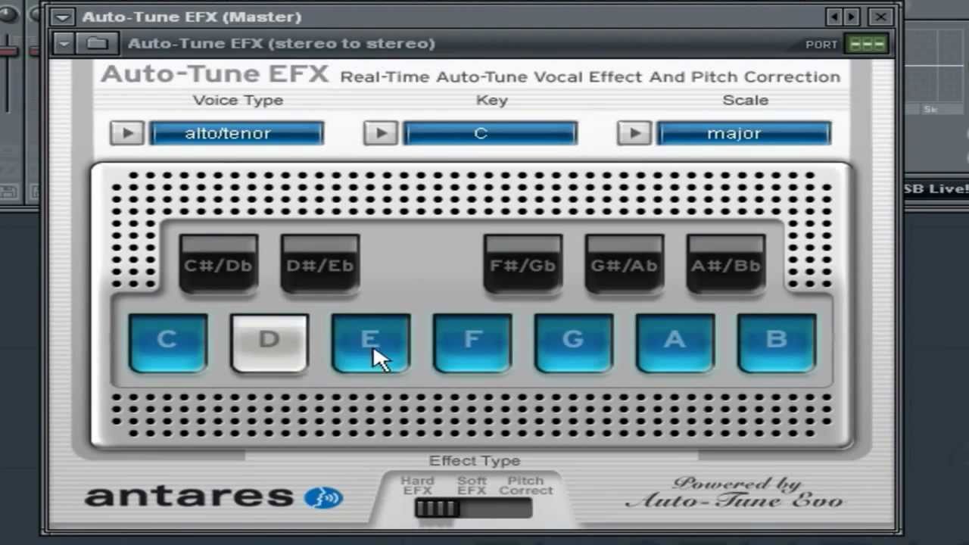Viewport: 969px width, 545px height.
Task: Click the Voice Type arrow button
Action: 127,133
